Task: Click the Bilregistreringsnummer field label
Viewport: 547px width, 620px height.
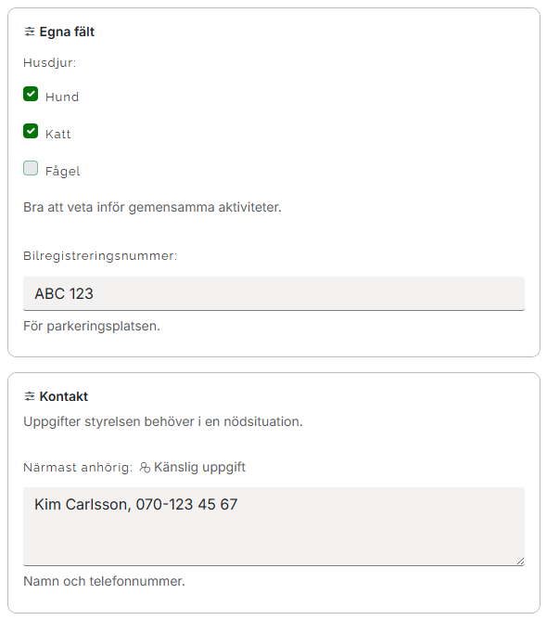Action: click(x=100, y=256)
